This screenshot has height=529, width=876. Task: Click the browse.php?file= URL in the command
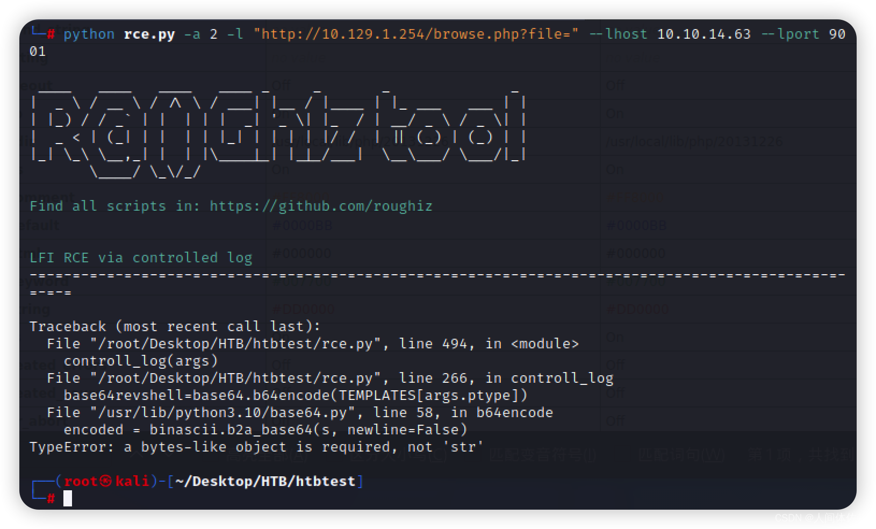pos(417,34)
